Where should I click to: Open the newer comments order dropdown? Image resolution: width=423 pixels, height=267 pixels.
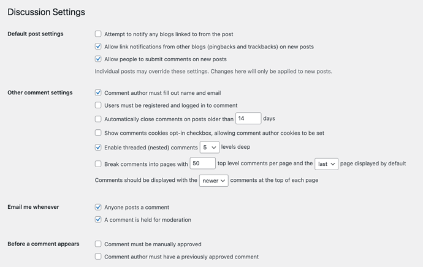point(213,181)
